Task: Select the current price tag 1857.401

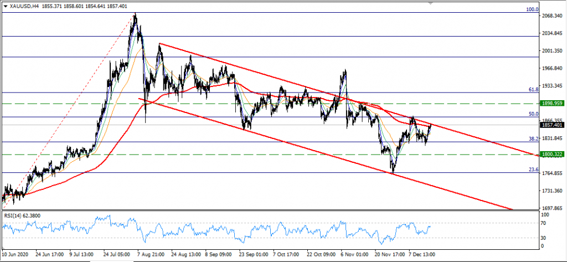Action: click(x=551, y=125)
